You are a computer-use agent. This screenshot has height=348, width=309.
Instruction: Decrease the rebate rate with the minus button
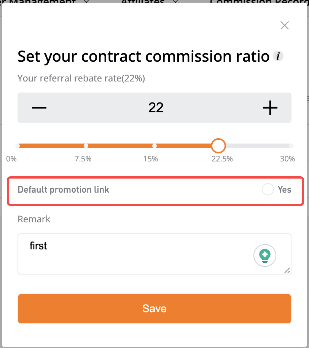pos(39,108)
